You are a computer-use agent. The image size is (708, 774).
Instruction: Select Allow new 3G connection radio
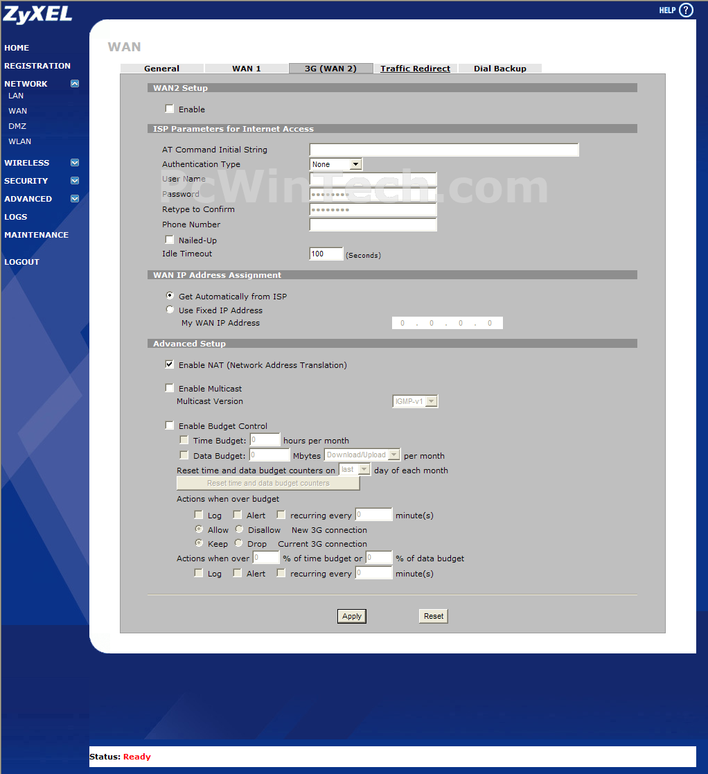click(199, 529)
